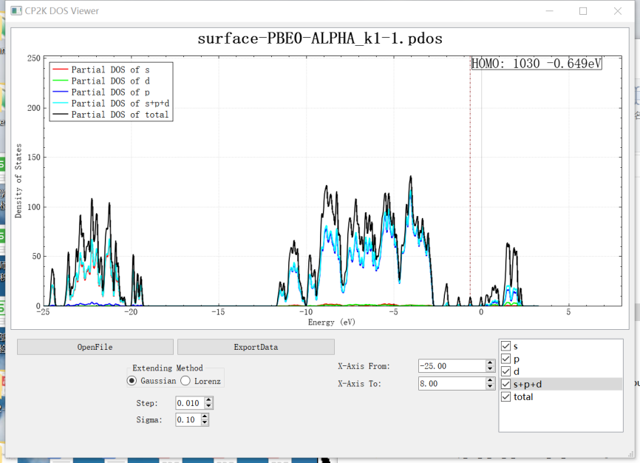Click the Sigma value input field
This screenshot has width=640, height=463.
click(x=188, y=419)
